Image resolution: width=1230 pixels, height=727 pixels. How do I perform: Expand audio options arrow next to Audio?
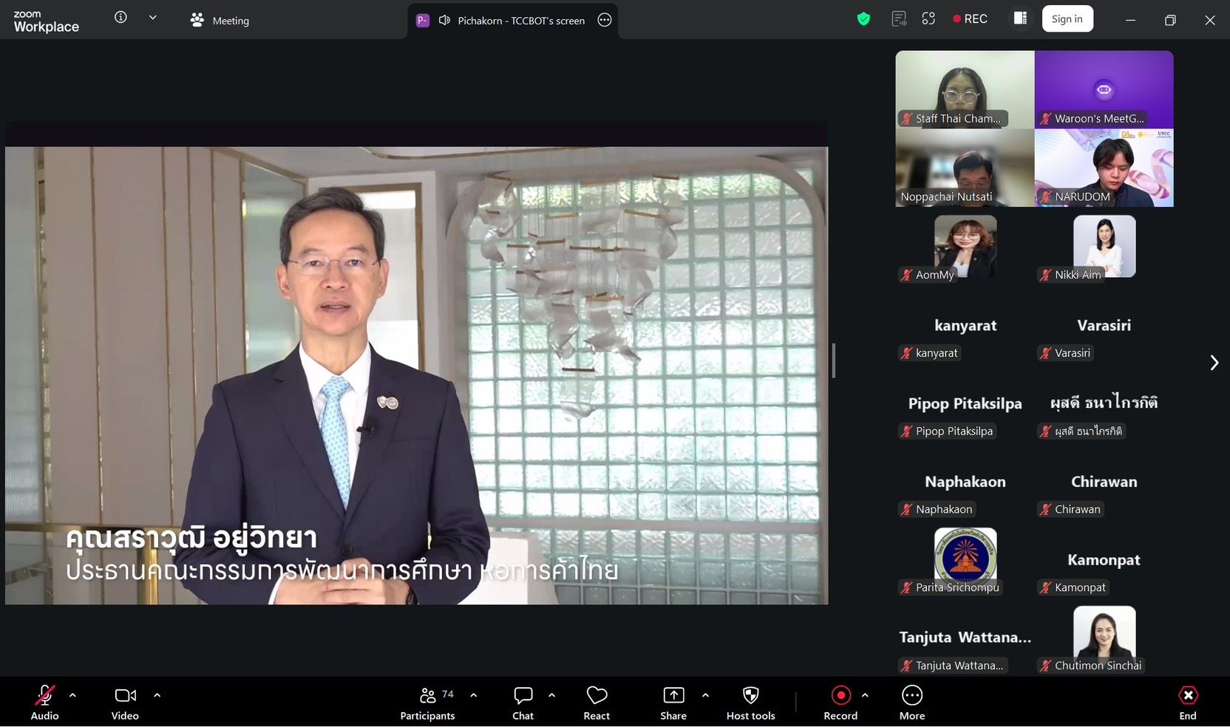point(72,695)
